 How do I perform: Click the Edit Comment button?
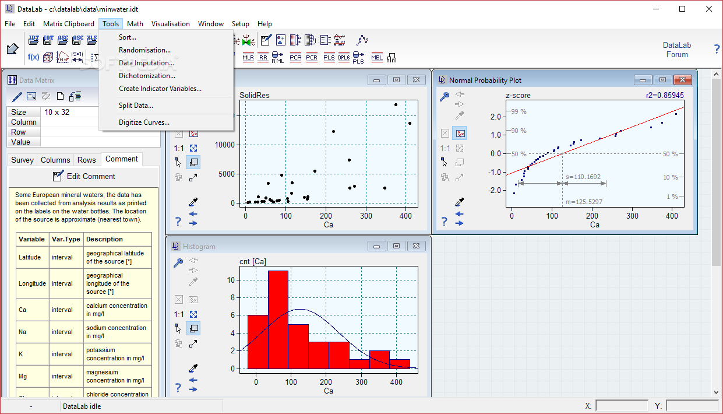pos(84,176)
